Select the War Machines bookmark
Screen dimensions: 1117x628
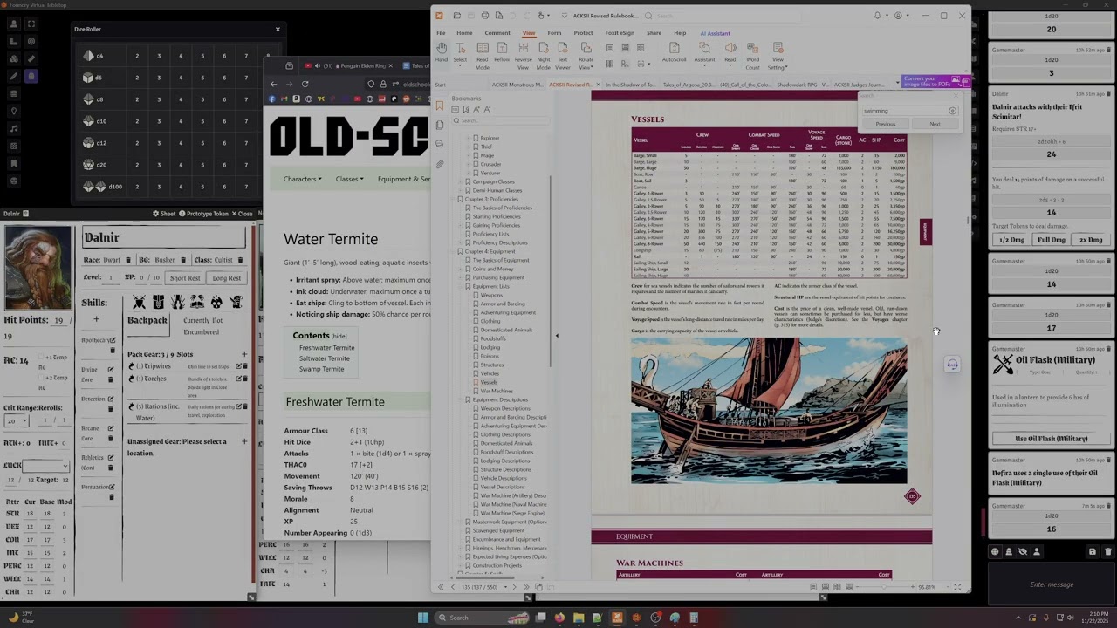click(x=497, y=391)
